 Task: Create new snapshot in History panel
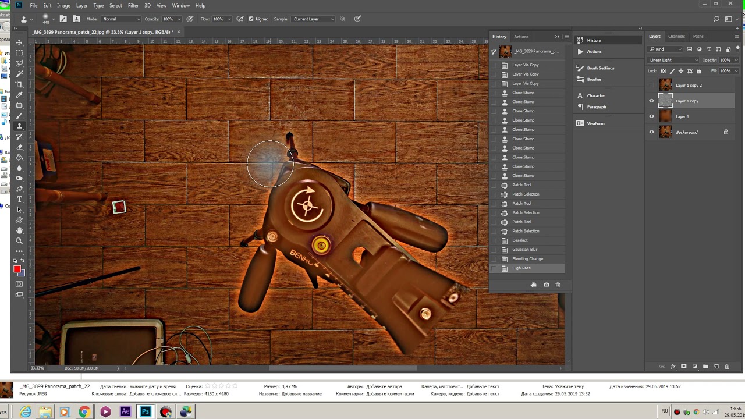tap(546, 285)
